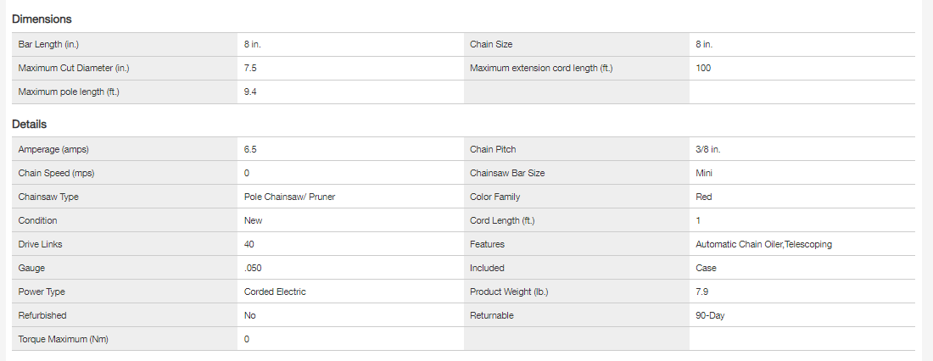Click the Amperage (amps) value 6.5

pyautogui.click(x=250, y=149)
